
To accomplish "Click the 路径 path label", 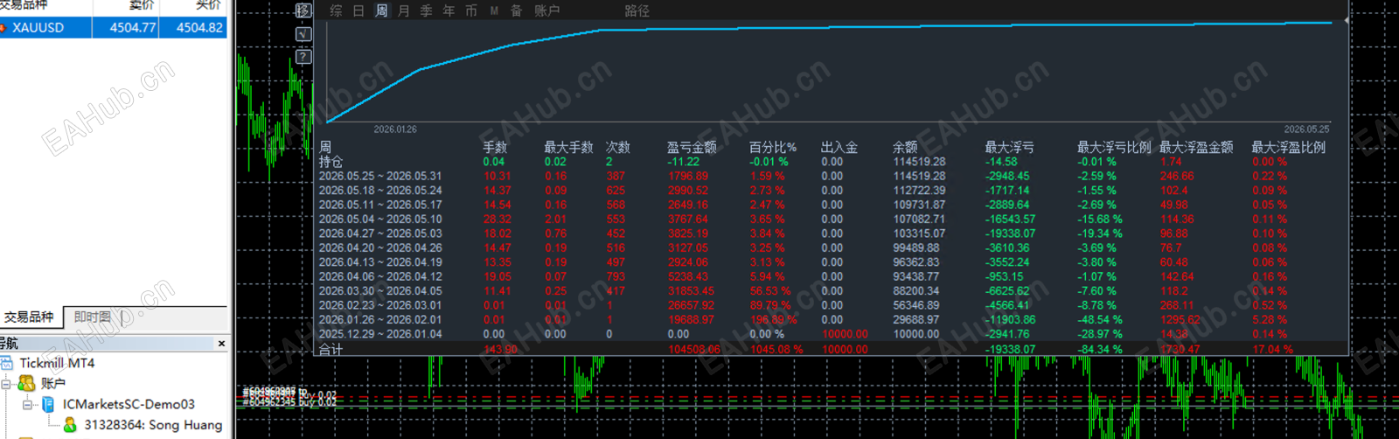I will coord(637,10).
